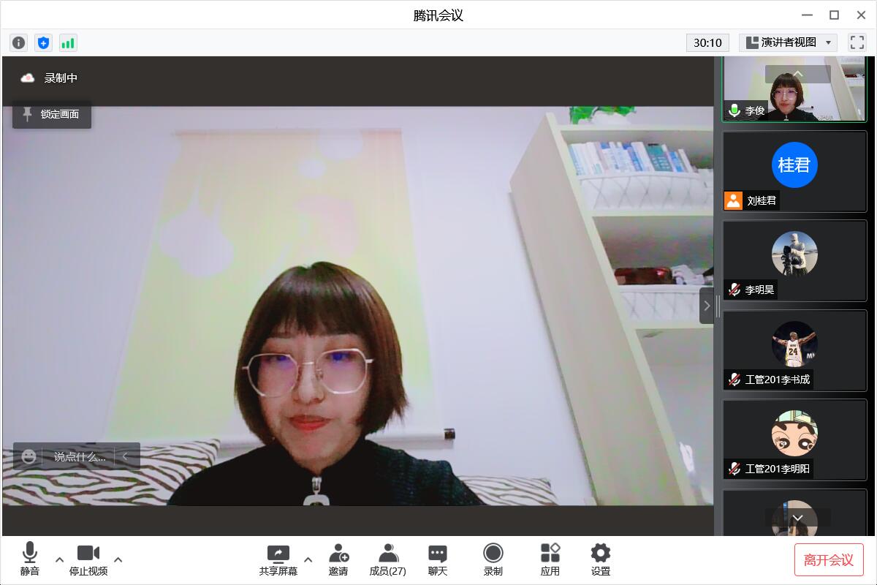877x585 pixels.
Task: Expand audio options arrow beside 静音
Action: point(60,560)
